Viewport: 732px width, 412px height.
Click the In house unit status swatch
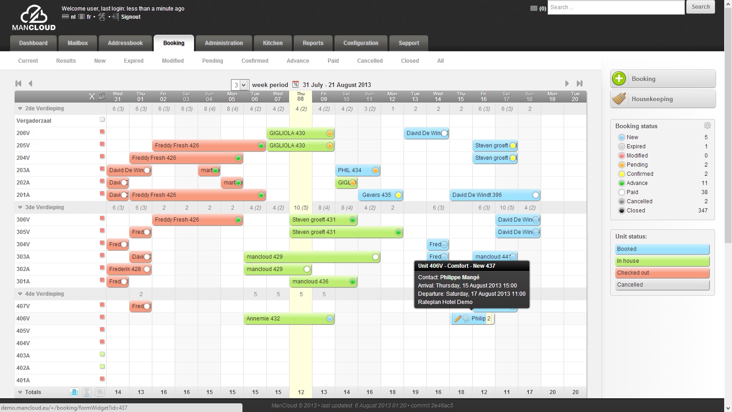[662, 261]
